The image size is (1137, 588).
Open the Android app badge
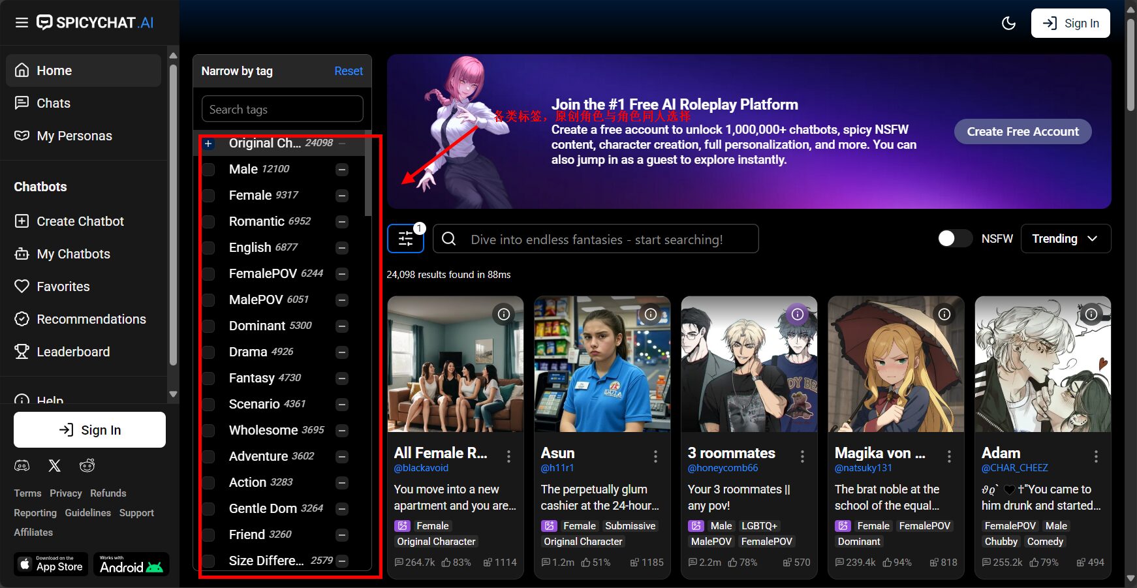(x=131, y=565)
